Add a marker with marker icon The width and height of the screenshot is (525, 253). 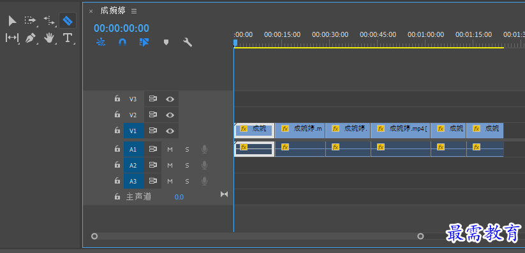click(166, 42)
